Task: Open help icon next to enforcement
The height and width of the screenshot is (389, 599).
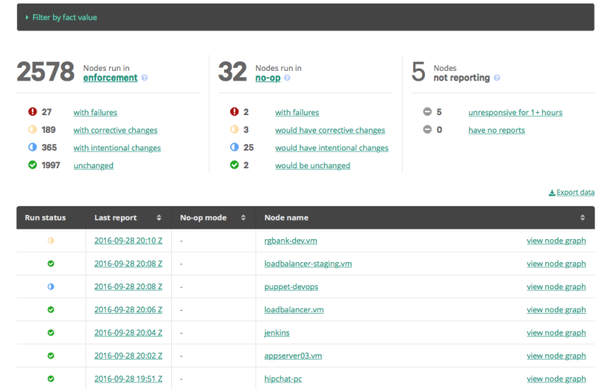Action: 145,78
